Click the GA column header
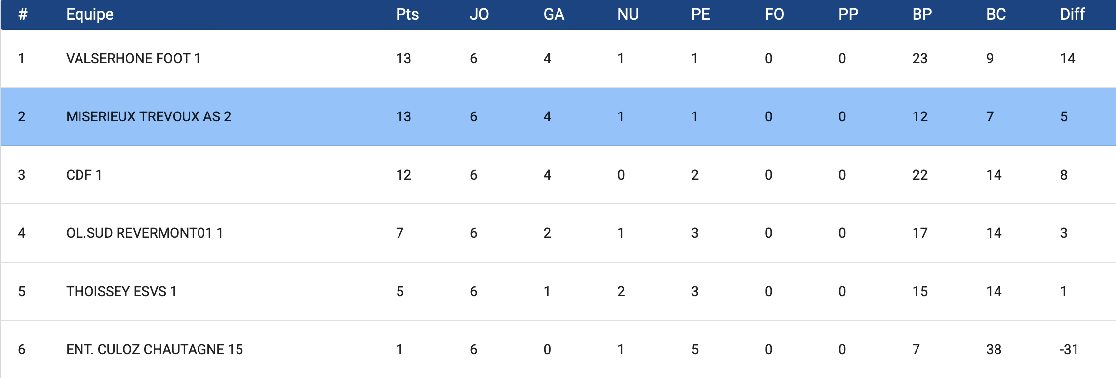Screen dimensions: 1116x378 click(x=554, y=14)
